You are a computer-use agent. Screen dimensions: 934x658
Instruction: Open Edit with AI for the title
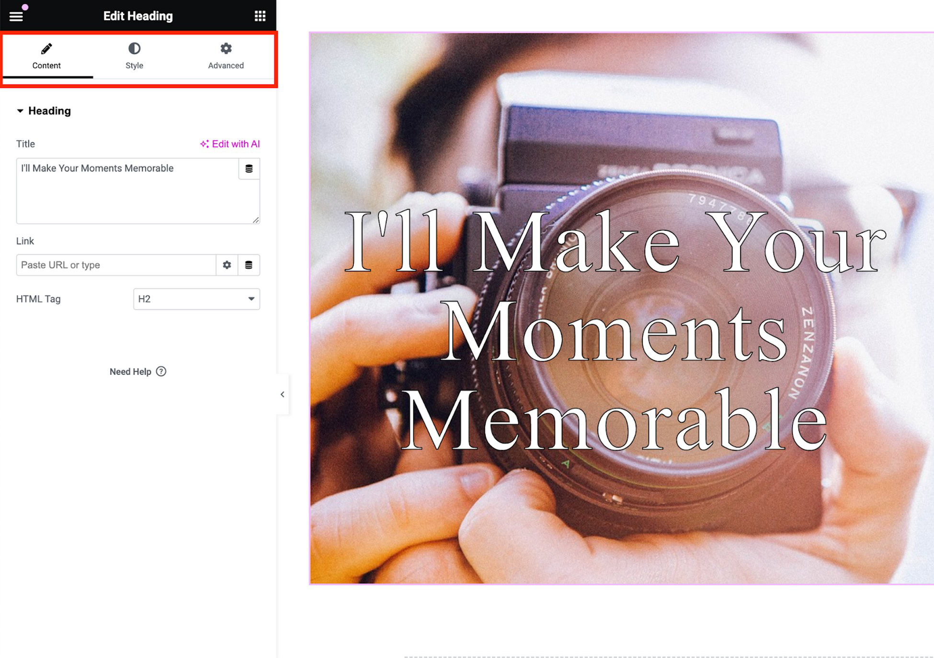(236, 144)
